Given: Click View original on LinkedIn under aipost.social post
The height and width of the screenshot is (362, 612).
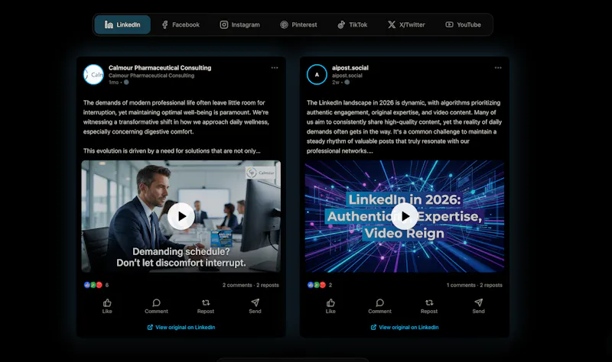Looking at the screenshot, I should coord(405,328).
